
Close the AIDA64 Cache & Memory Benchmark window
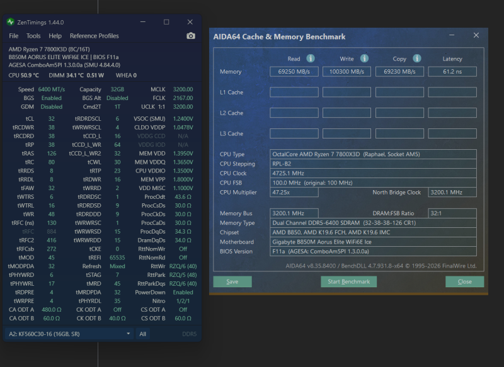coord(476,35)
